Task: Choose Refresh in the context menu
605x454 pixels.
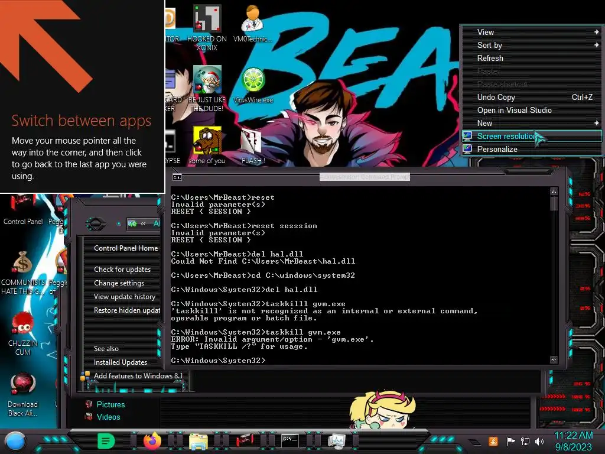Action: (532, 59)
